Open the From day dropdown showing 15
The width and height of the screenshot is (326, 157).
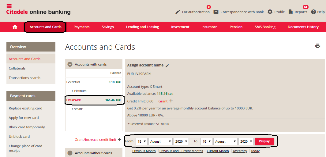click(142, 141)
